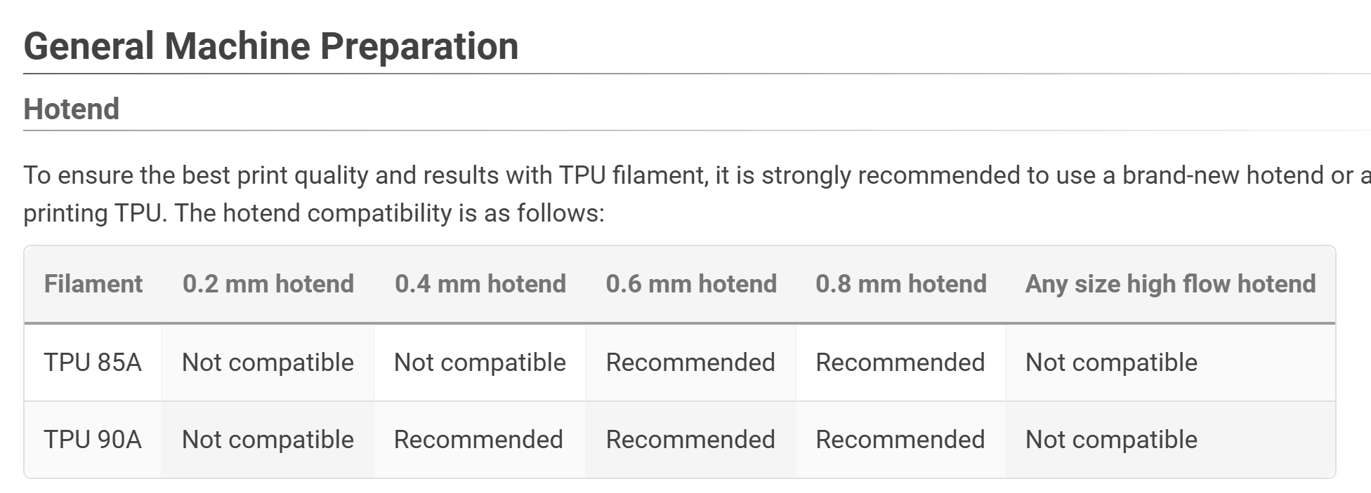
Task: Click TPU 85A's 0.2 mm hotend cell
Action: pyautogui.click(x=268, y=363)
